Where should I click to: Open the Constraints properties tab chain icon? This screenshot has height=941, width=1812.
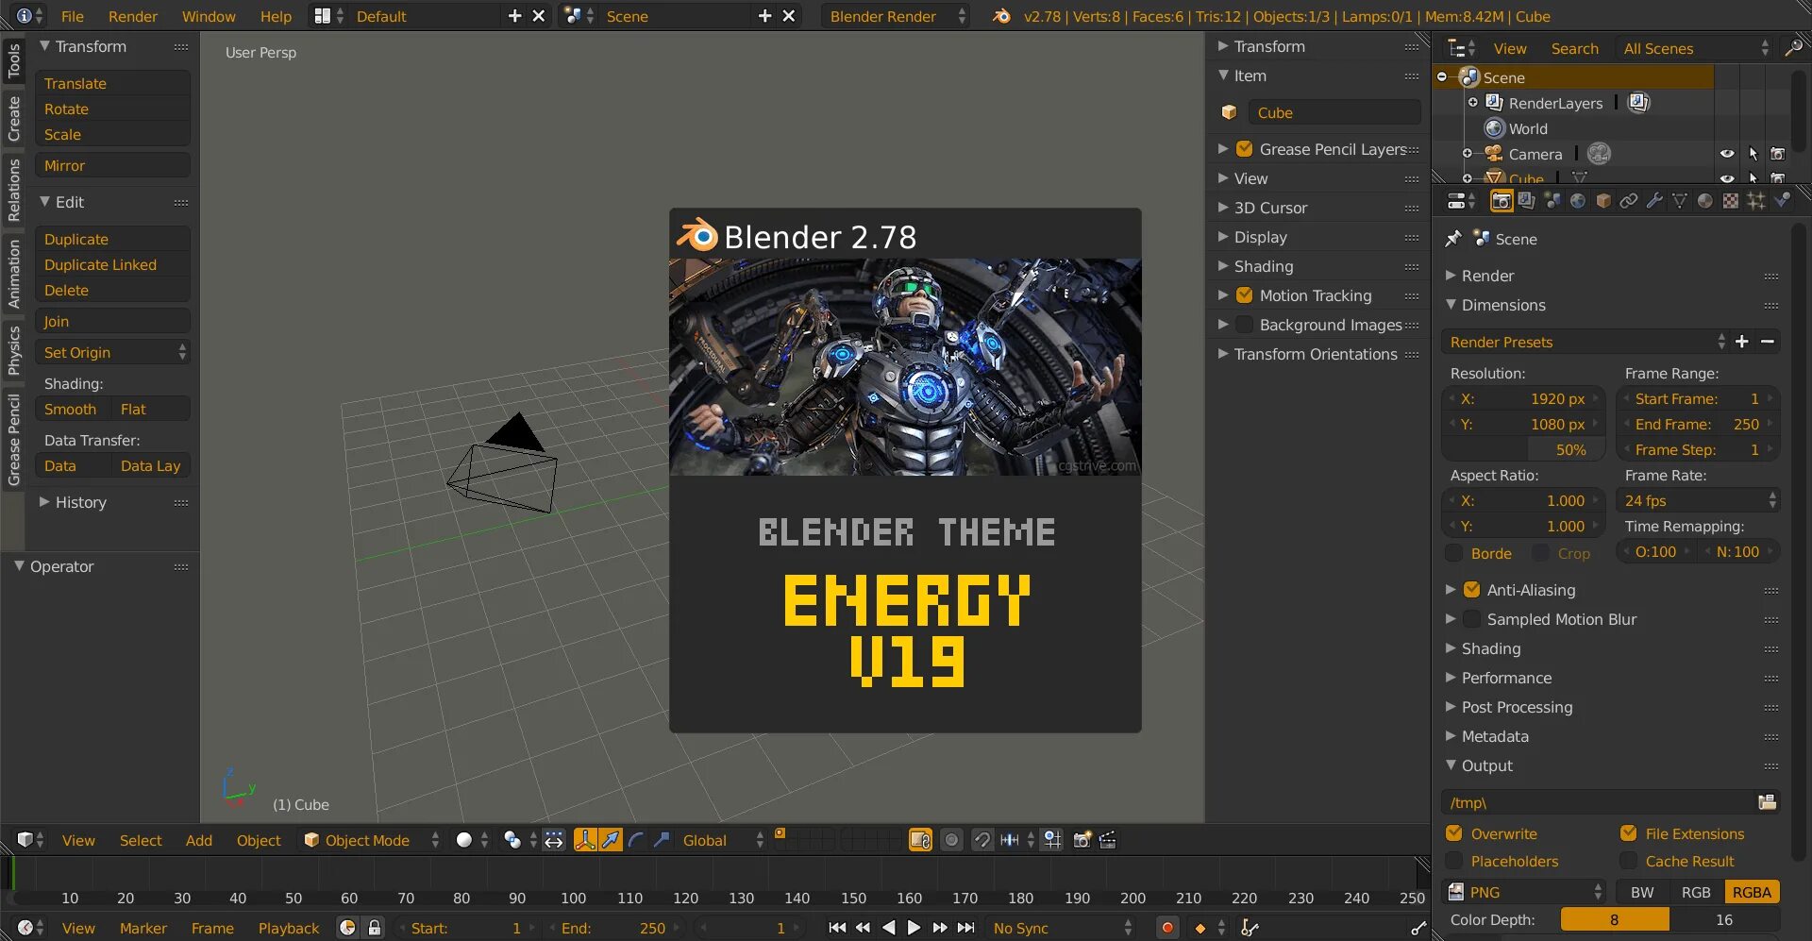click(1628, 201)
